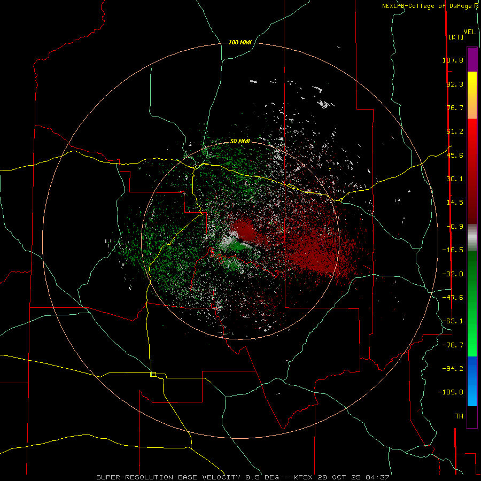The width and height of the screenshot is (481, 481).
Task: Pick the black TH segment of color bar
Action: tap(472, 416)
